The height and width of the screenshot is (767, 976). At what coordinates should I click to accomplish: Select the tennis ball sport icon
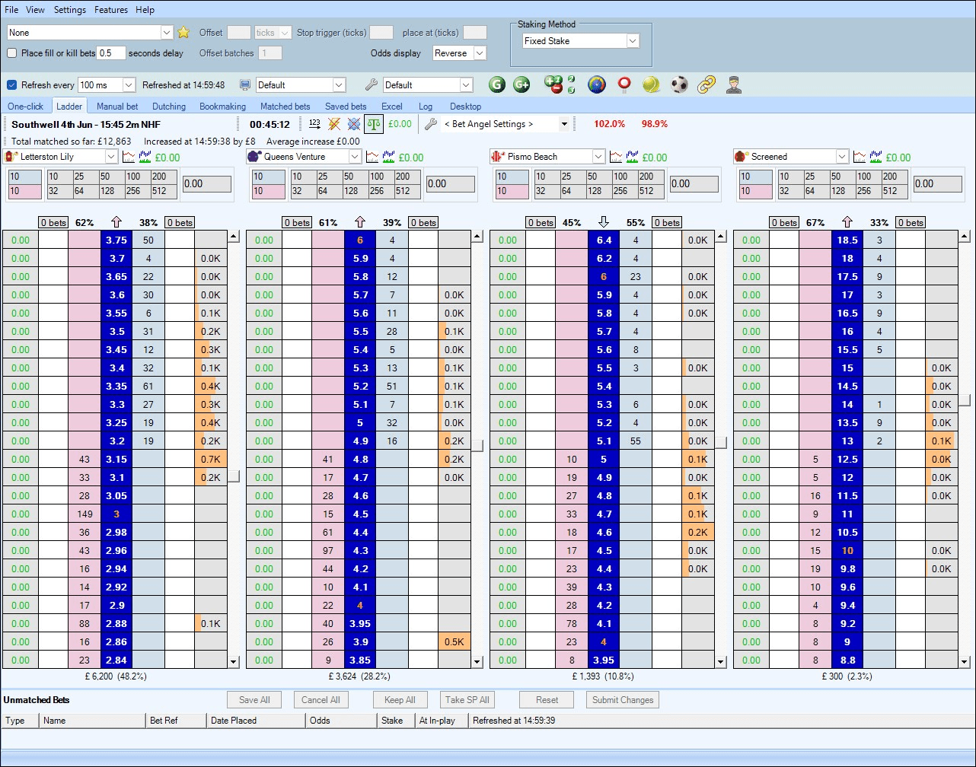click(x=651, y=85)
